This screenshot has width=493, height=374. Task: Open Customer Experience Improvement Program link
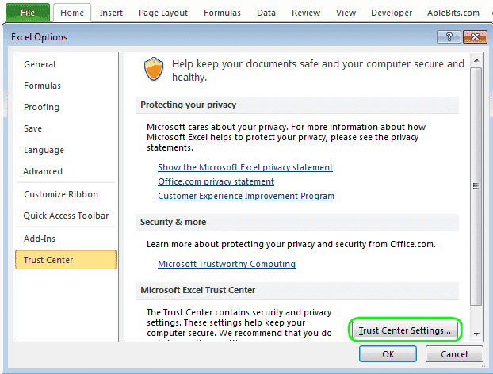point(246,196)
